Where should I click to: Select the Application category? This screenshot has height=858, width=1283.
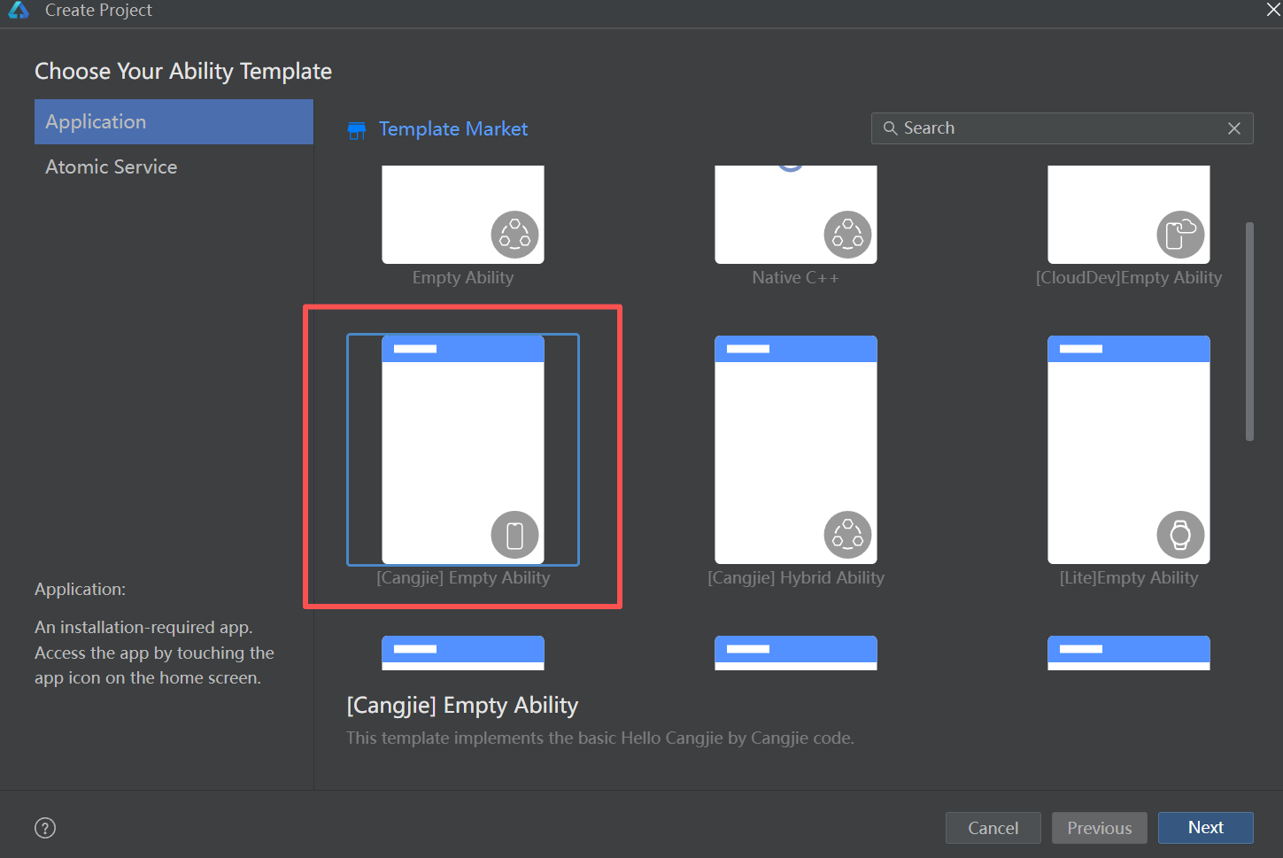coord(174,121)
